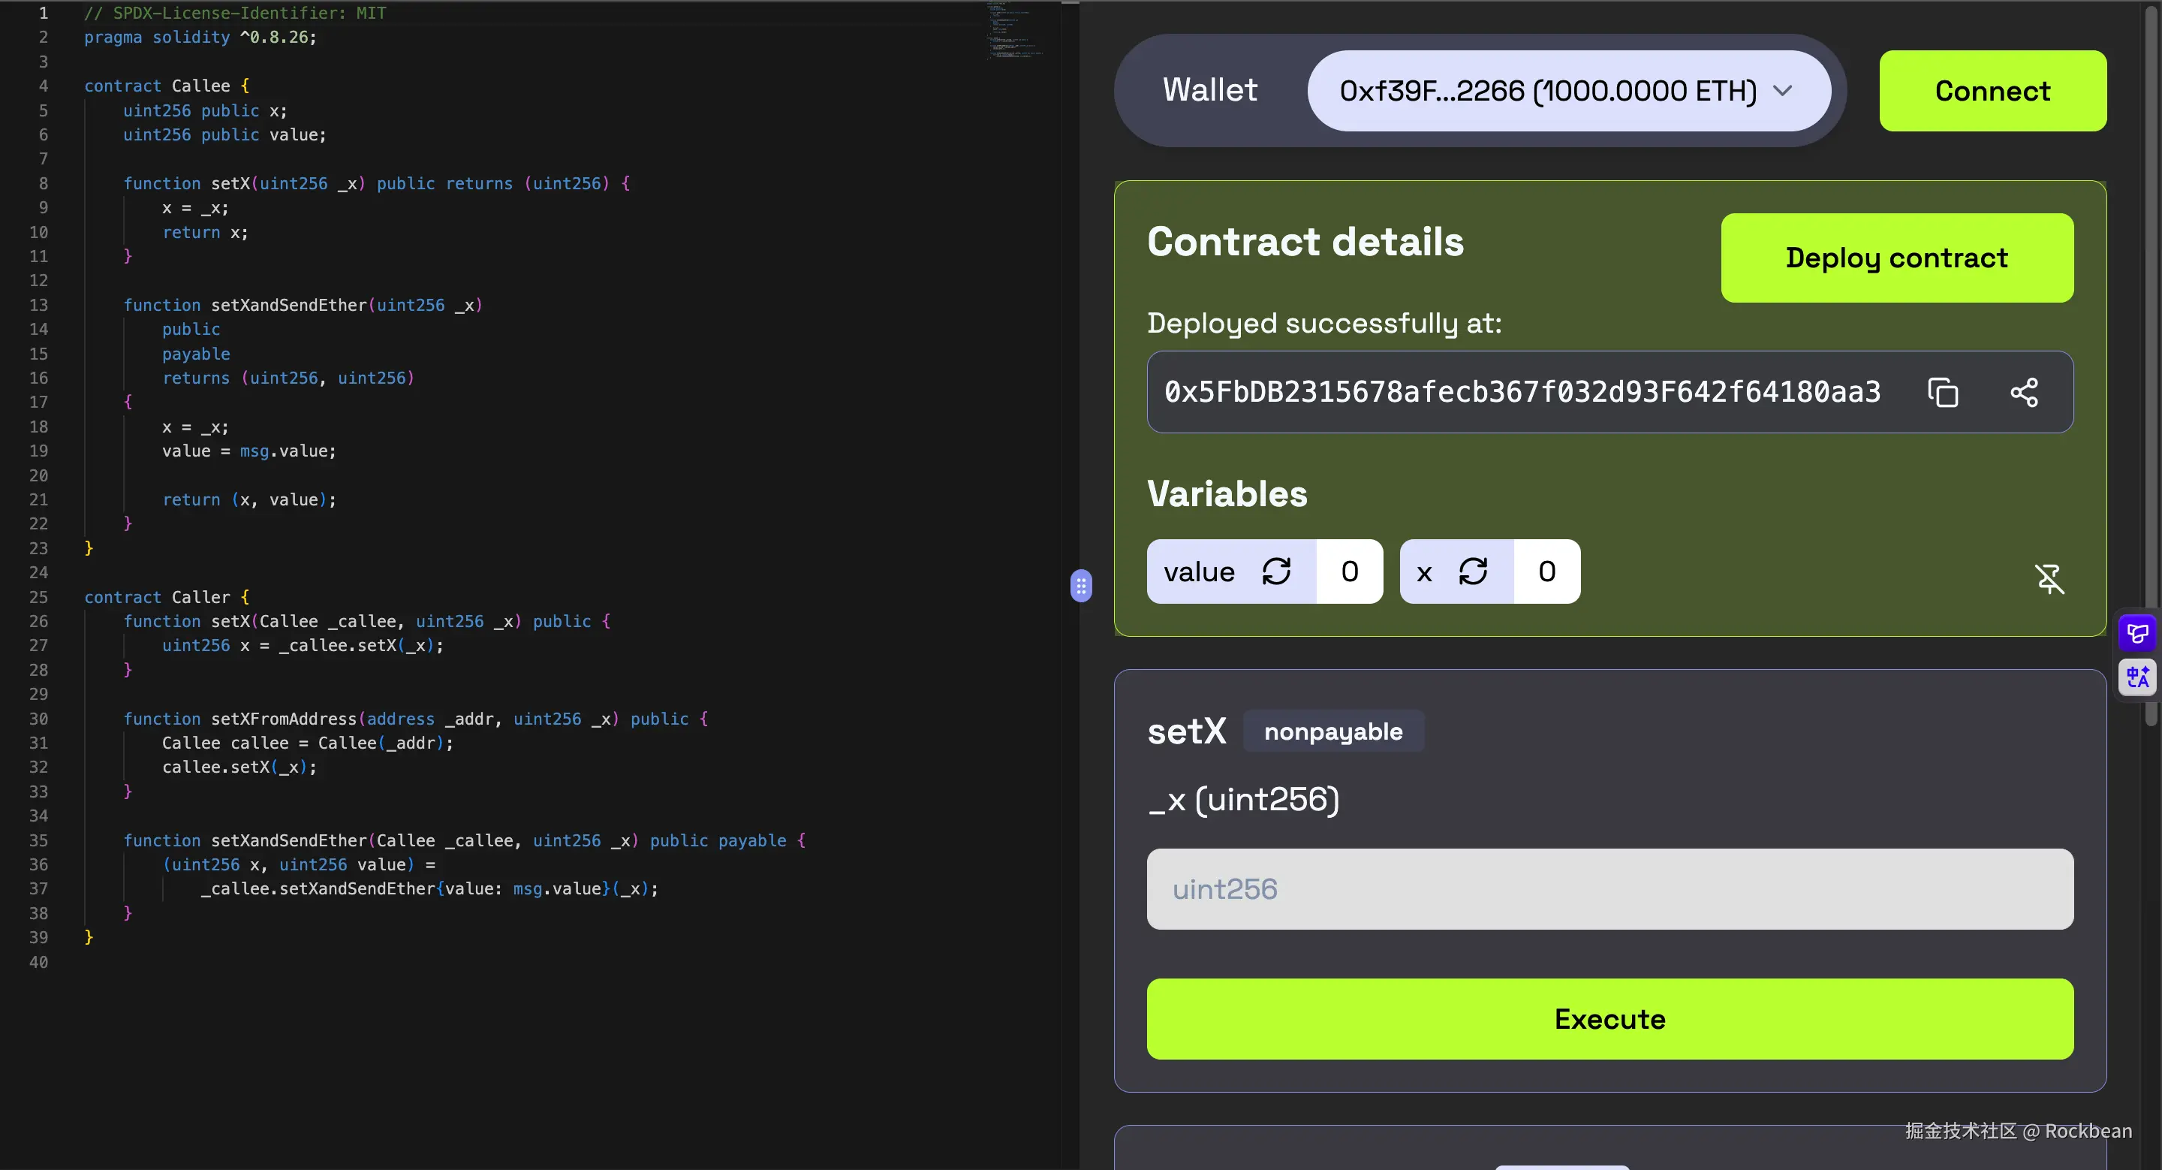The image size is (2162, 1170).
Task: Click the x variable's 0 result
Action: pos(1546,571)
